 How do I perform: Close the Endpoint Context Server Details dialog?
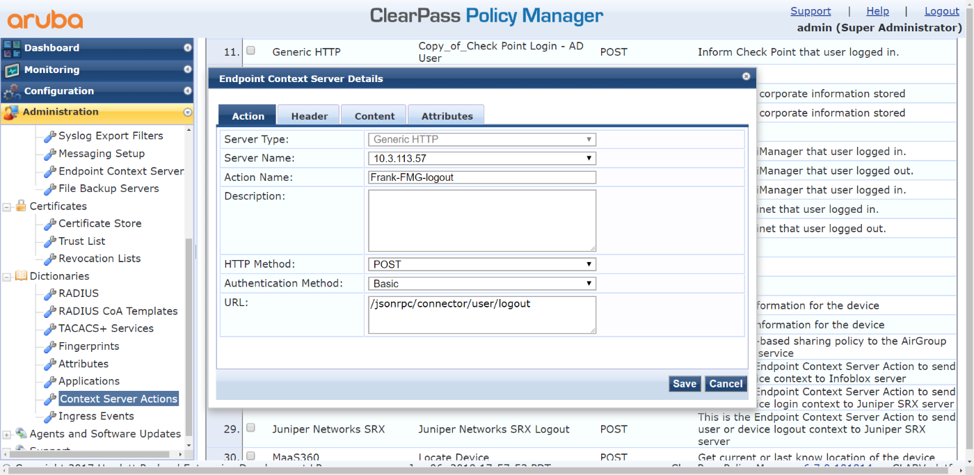[746, 77]
